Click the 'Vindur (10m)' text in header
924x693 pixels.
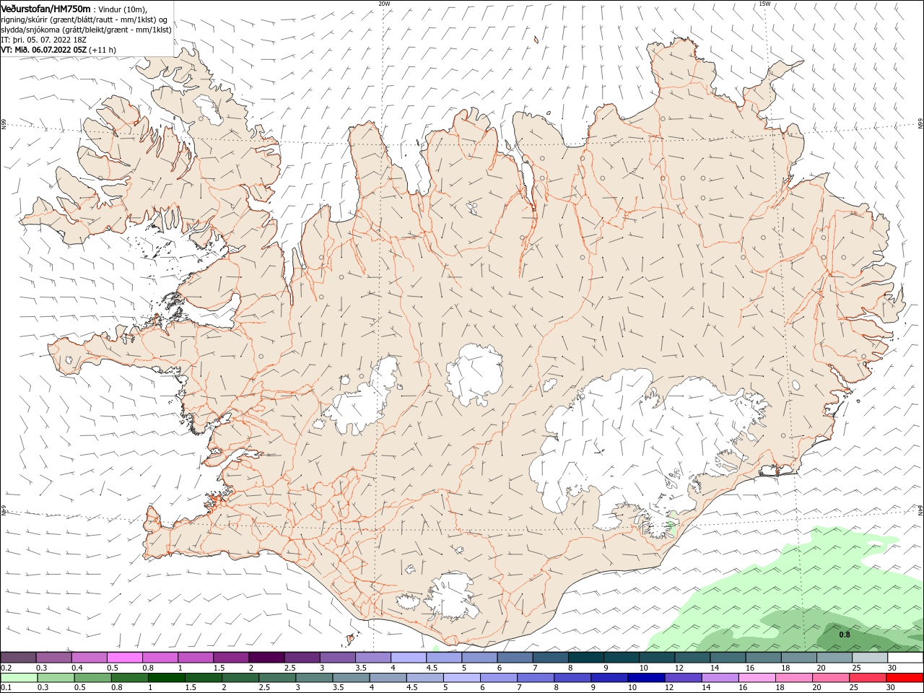pos(122,9)
